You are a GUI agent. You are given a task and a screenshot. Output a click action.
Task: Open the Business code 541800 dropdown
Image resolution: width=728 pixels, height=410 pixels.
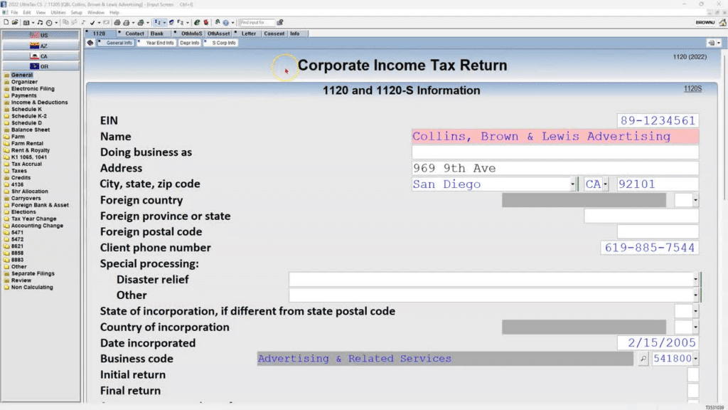pyautogui.click(x=695, y=359)
